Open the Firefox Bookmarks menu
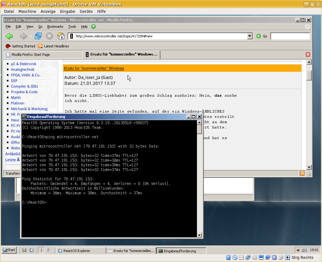Screen dimensions: 322x262 pyautogui.click(x=55, y=27)
